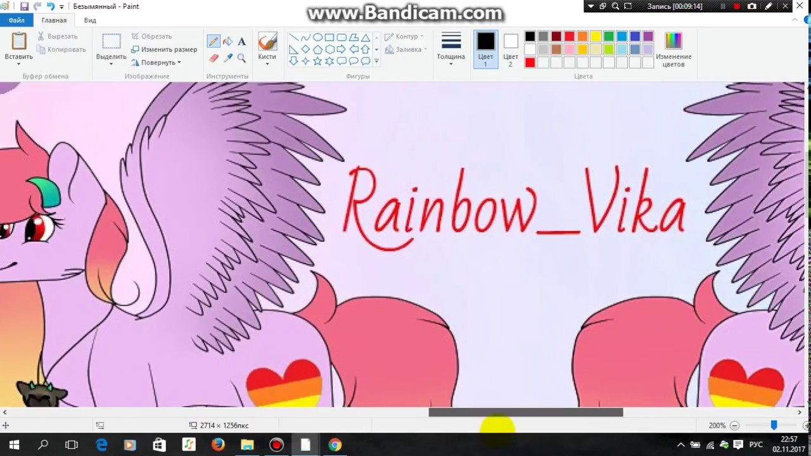
Task: Pick the orange palette swatch
Action: click(x=582, y=37)
